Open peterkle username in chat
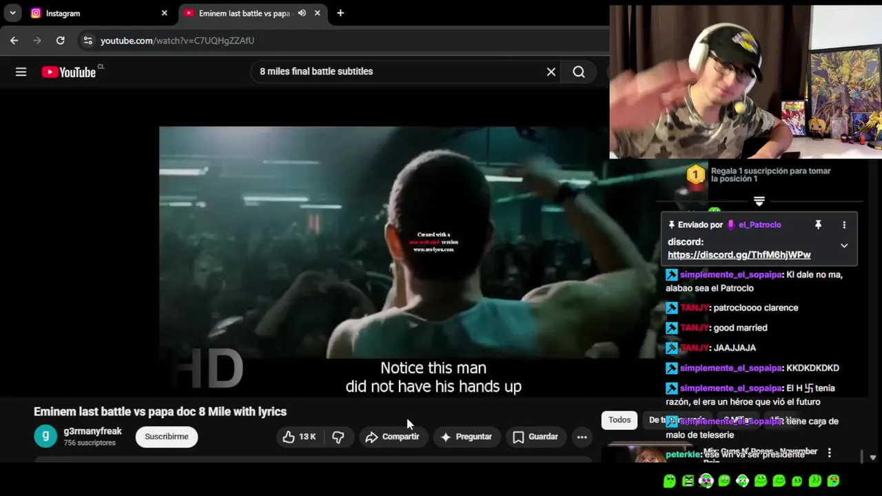 pyautogui.click(x=682, y=455)
